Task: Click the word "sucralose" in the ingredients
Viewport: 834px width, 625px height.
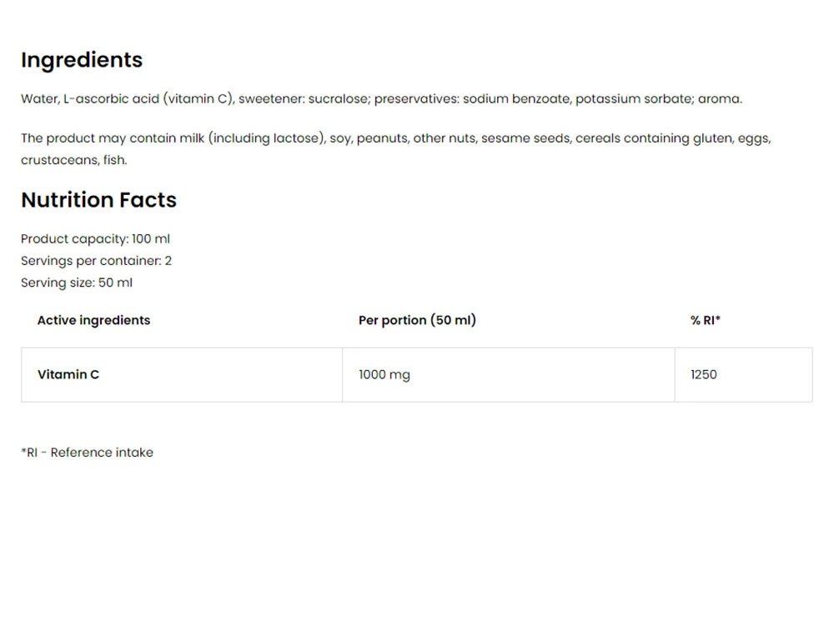Action: tap(339, 99)
